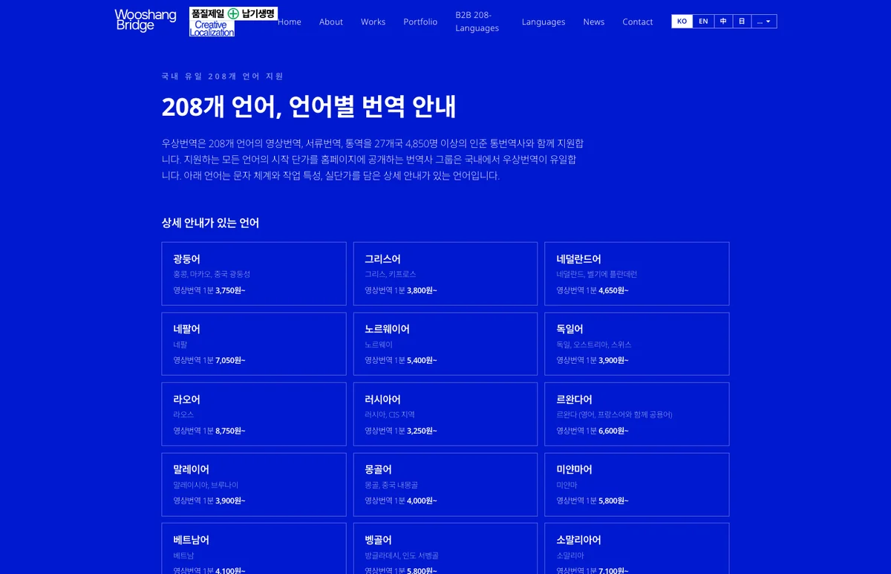Open the 몽골어 language card
Viewport: 891px width, 574px height.
click(x=446, y=484)
